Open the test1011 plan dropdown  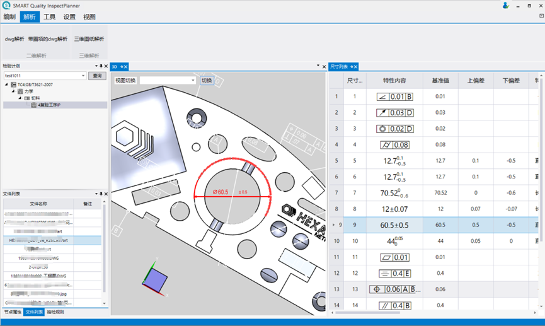click(83, 76)
